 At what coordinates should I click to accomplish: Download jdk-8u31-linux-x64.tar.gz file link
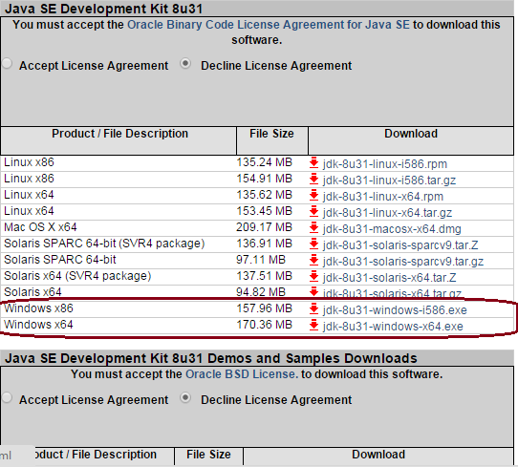tap(387, 213)
